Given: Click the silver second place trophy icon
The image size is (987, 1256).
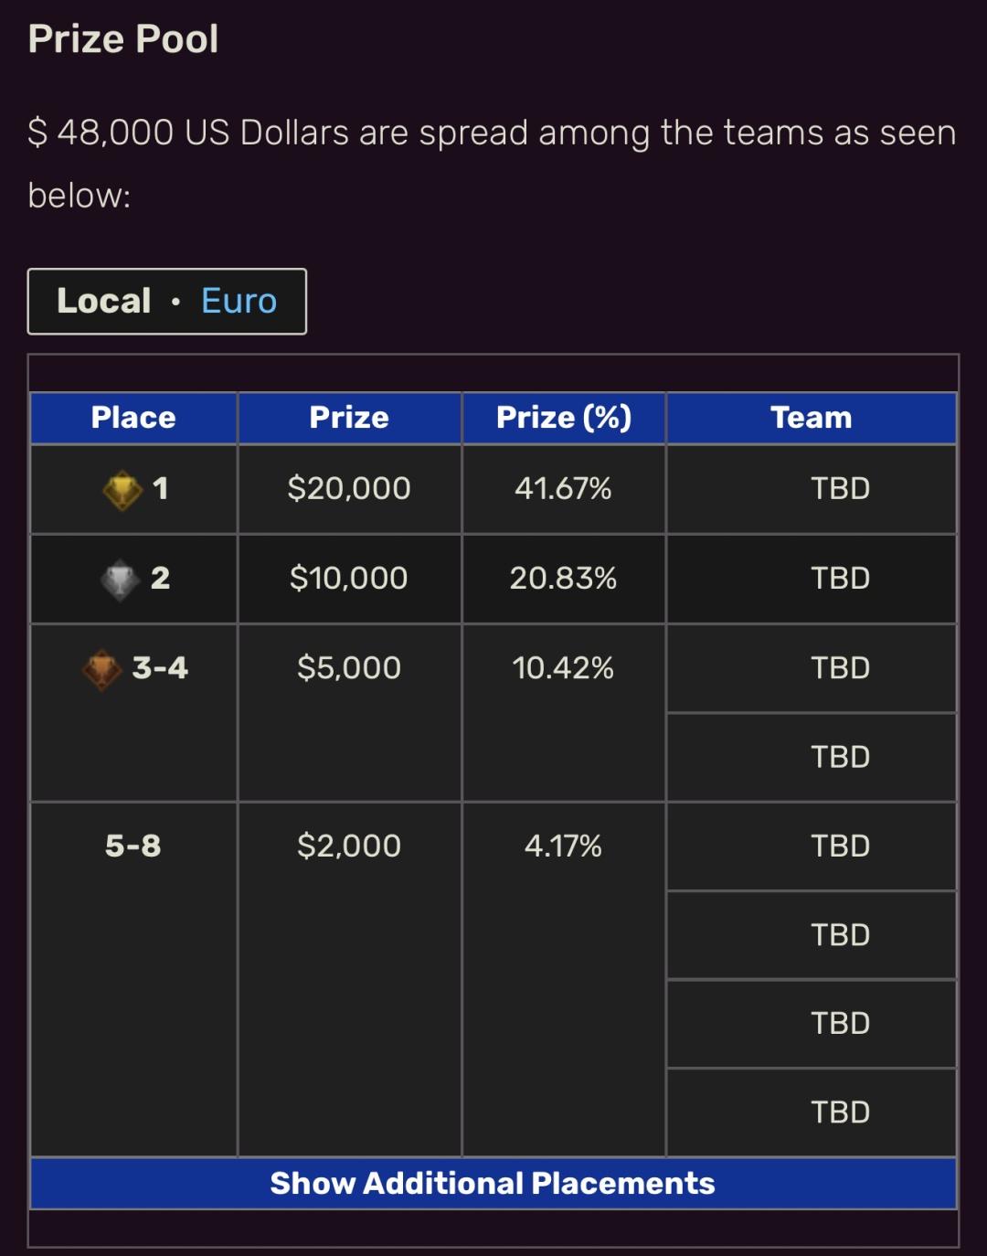Looking at the screenshot, I should pyautogui.click(x=120, y=580).
